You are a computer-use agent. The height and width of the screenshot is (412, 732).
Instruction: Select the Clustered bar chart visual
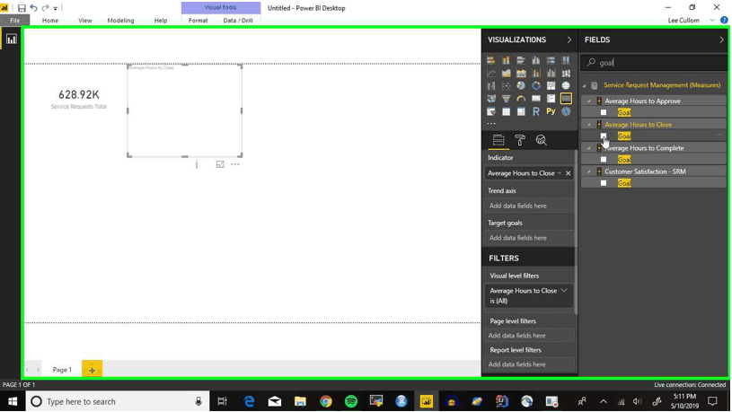pyautogui.click(x=521, y=60)
